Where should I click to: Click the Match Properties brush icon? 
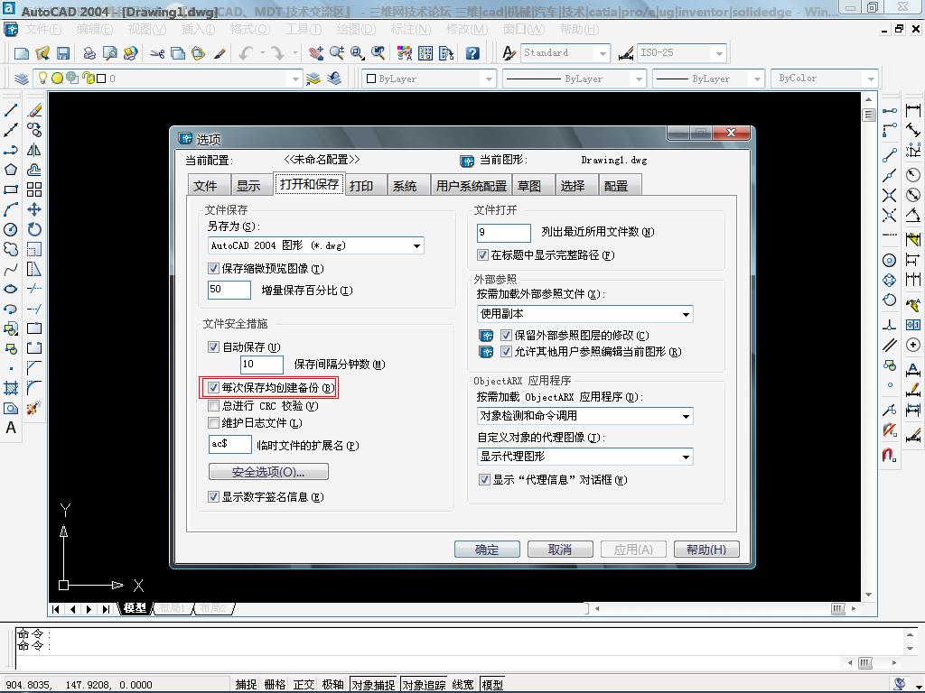220,53
